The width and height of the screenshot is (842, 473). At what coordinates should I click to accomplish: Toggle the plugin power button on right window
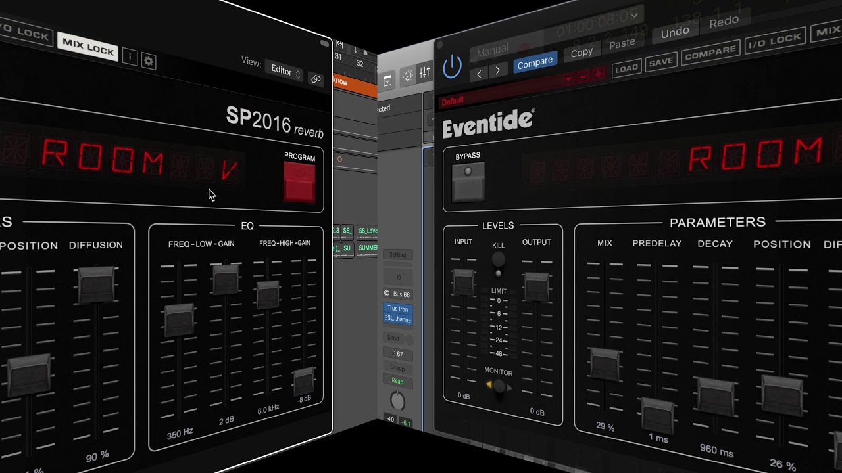453,66
